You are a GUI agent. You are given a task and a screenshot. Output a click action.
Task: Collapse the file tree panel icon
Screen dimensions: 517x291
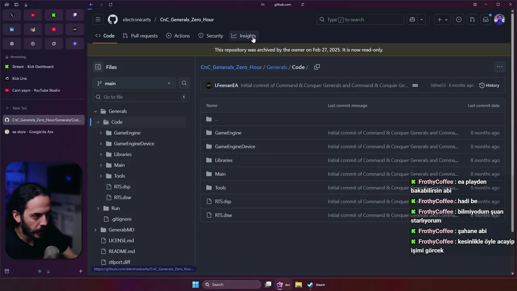pyautogui.click(x=98, y=67)
